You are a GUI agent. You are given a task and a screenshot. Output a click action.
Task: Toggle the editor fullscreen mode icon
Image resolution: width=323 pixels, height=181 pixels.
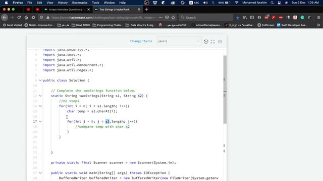213,41
